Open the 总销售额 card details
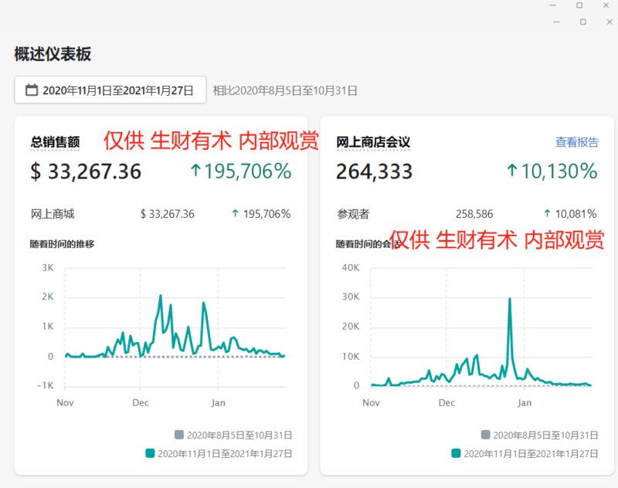Screen dimensions: 618x488 (54, 142)
